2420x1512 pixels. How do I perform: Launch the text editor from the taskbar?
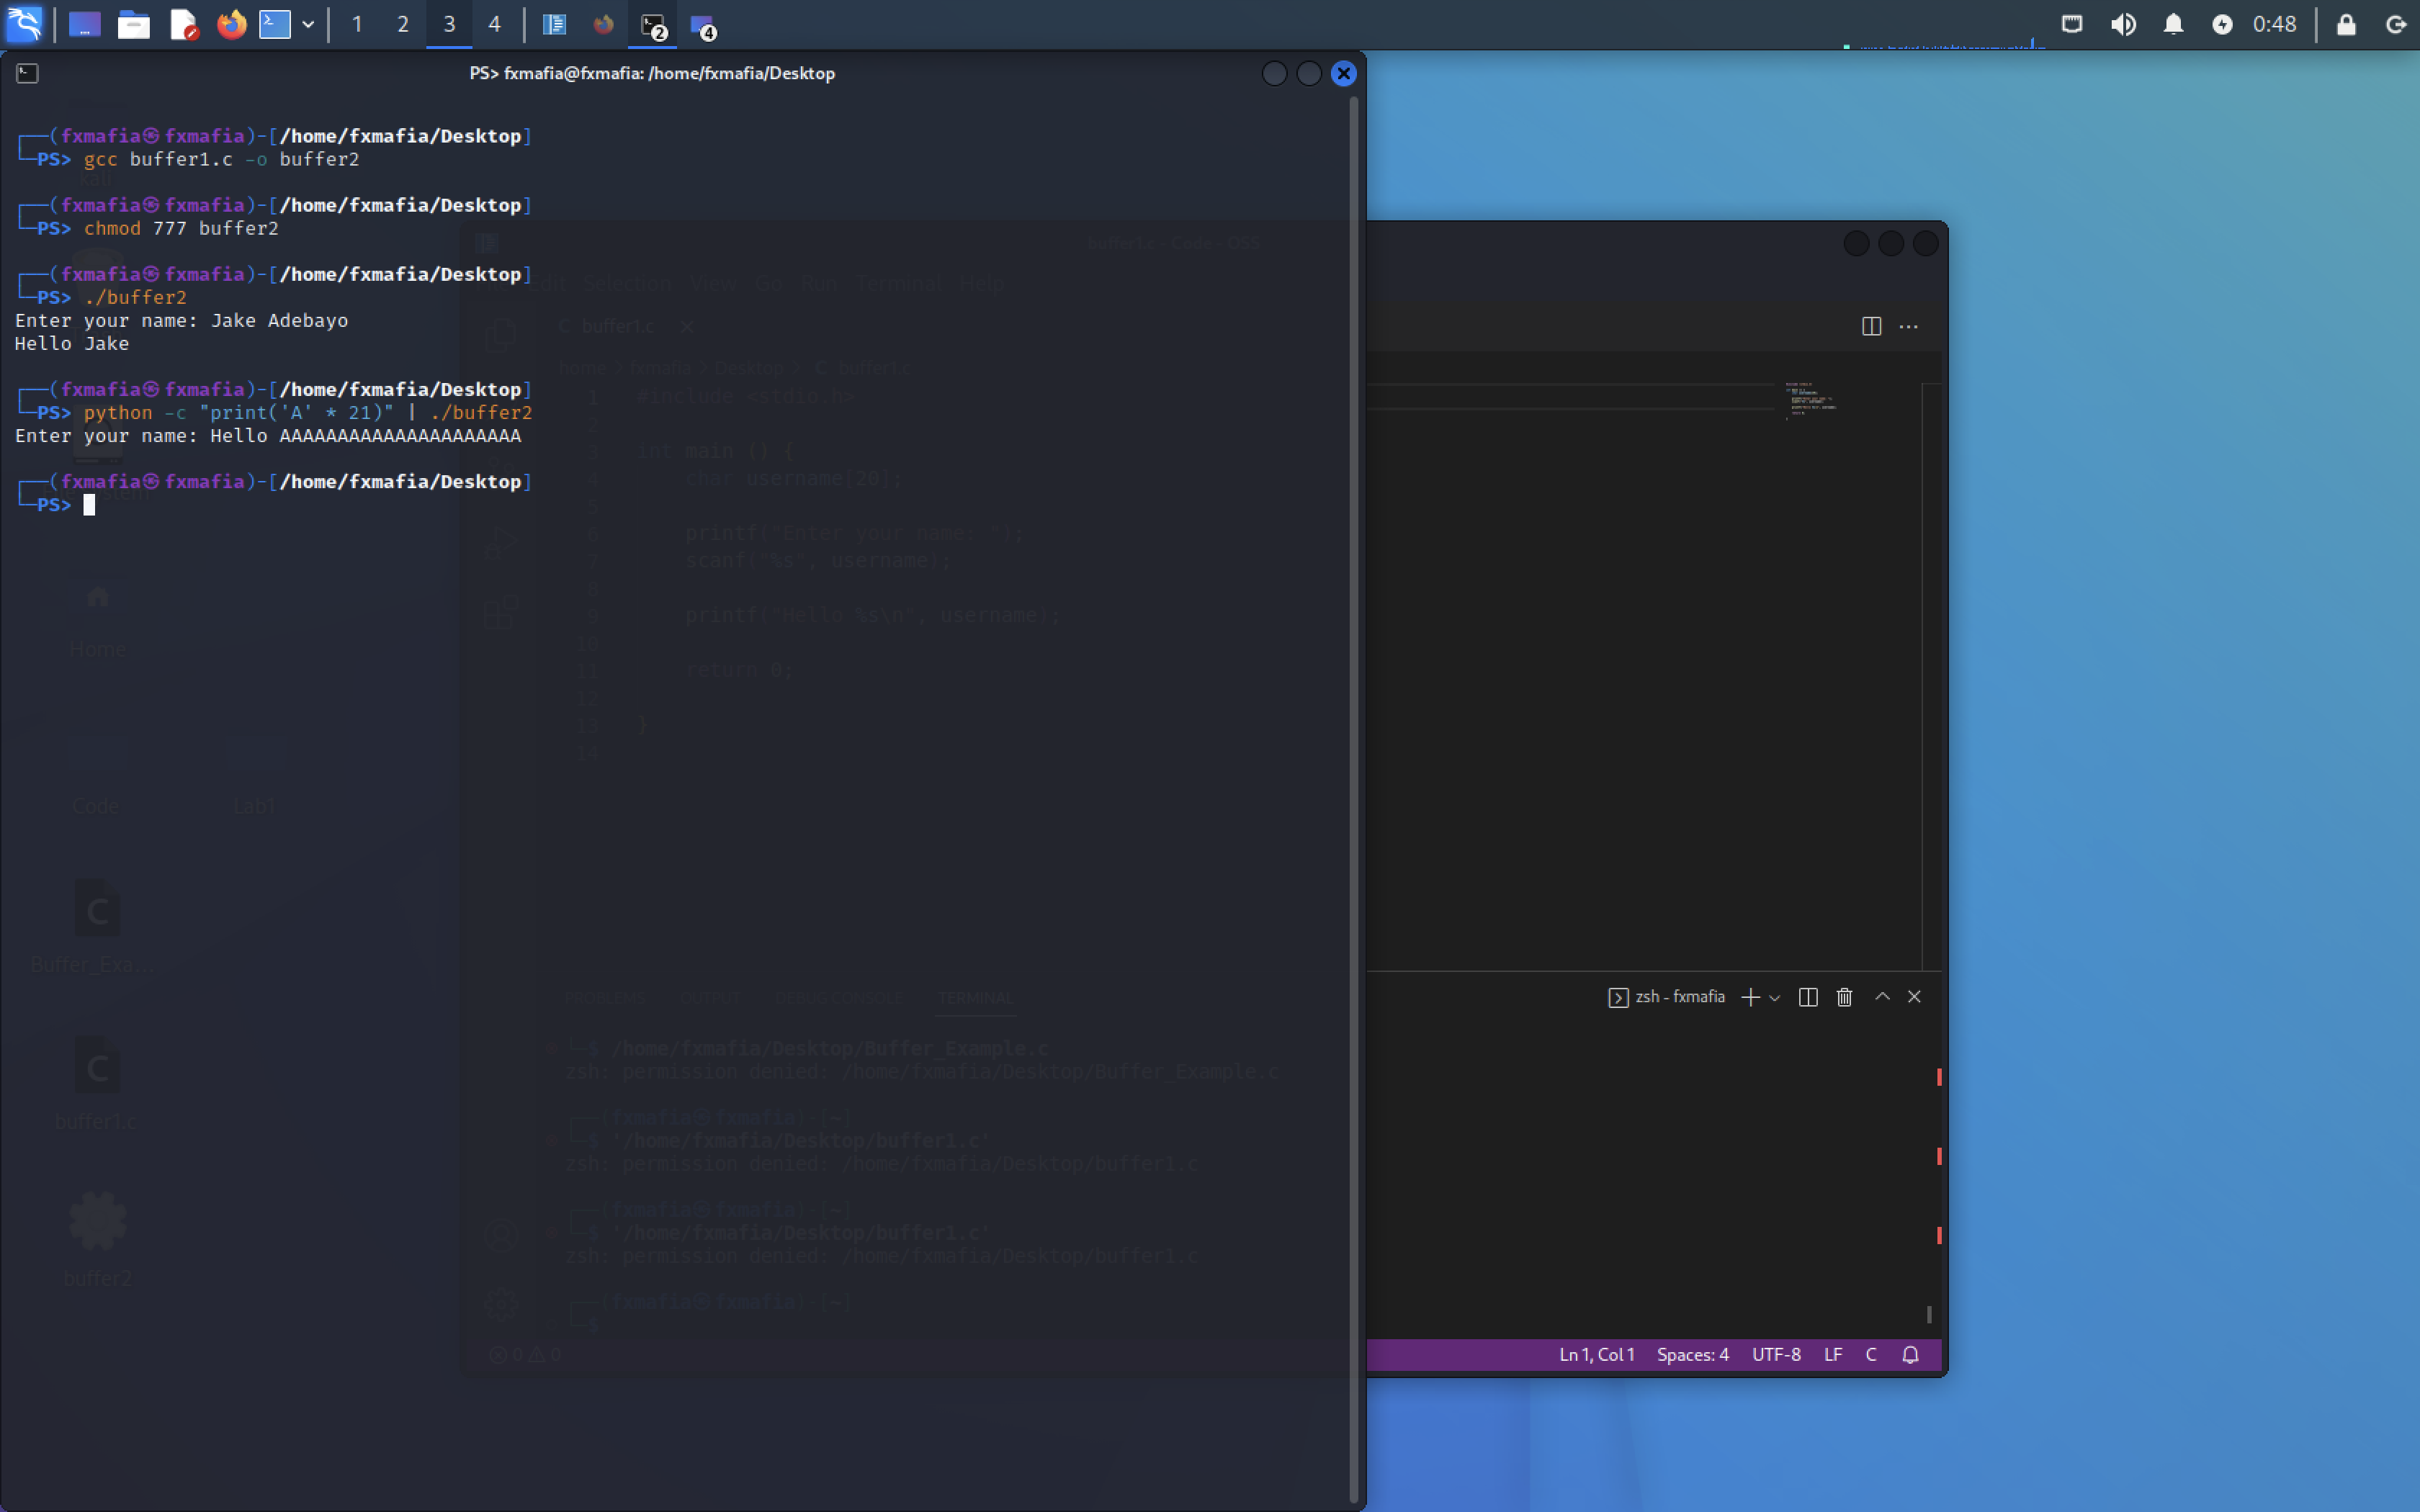tap(184, 24)
